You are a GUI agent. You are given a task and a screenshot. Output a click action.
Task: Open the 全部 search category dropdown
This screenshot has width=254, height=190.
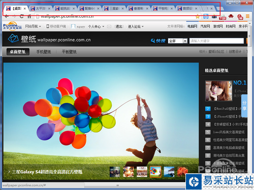178,41
